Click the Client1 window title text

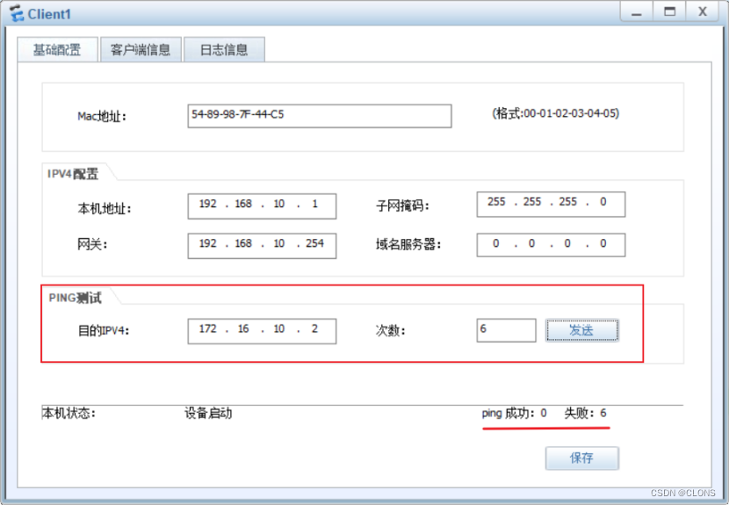tap(49, 14)
